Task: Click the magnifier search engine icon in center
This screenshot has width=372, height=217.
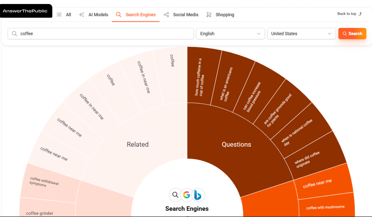Action: tap(175, 195)
